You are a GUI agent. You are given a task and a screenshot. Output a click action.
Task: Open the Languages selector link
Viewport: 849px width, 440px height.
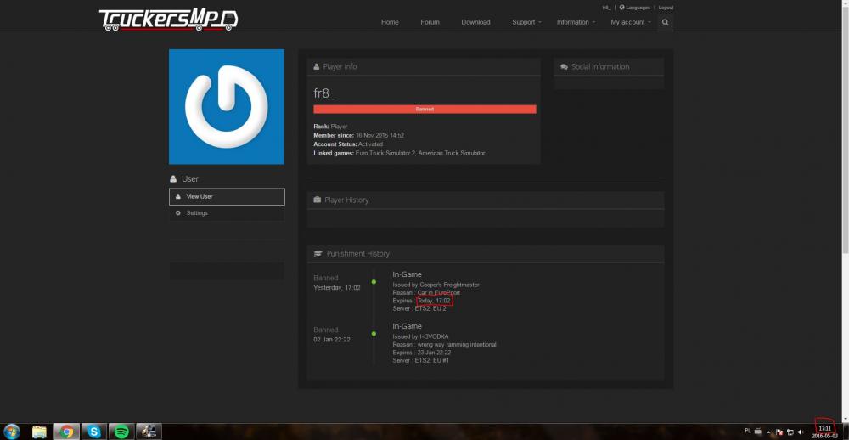(637, 7)
